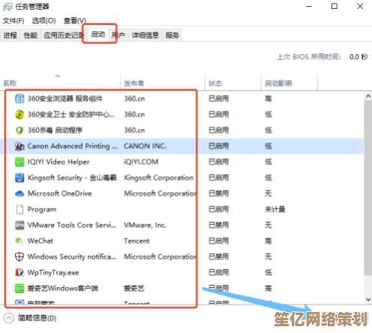Click the scrollbar up arrow
The image size is (372, 333).
click(x=368, y=97)
